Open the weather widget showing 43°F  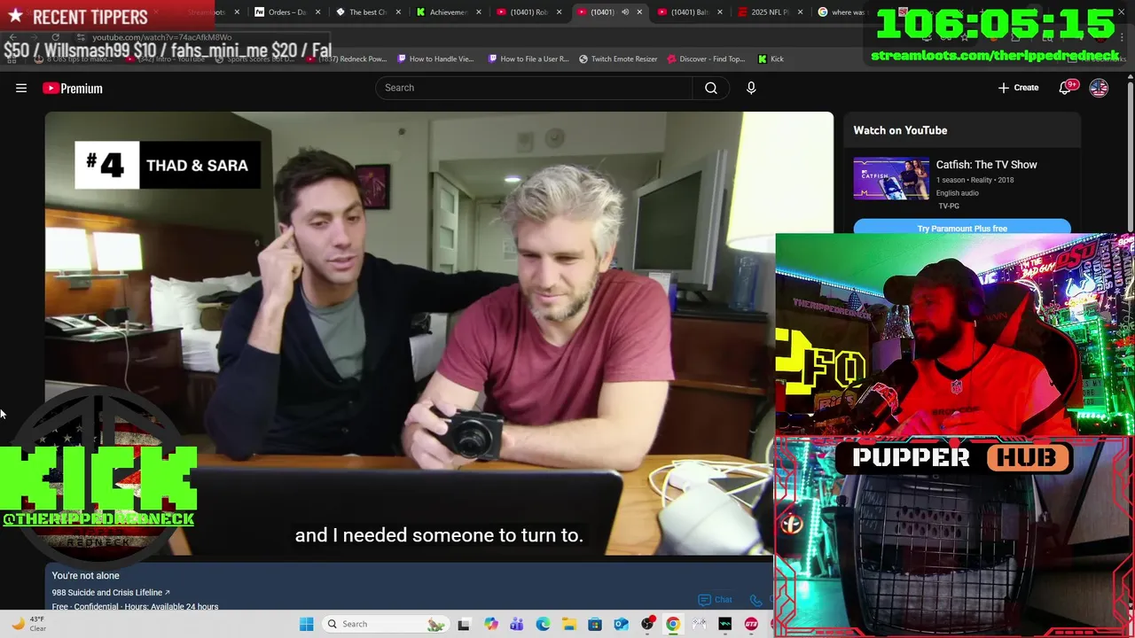click(x=28, y=624)
